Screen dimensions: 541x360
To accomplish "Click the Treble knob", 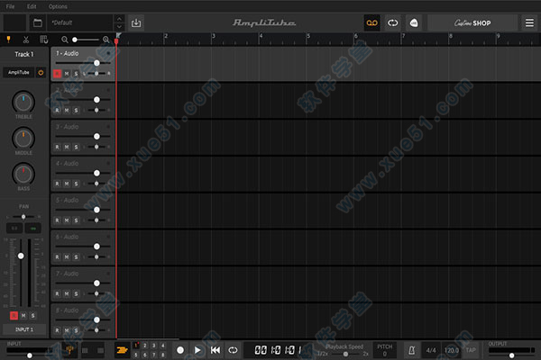I will (x=23, y=103).
